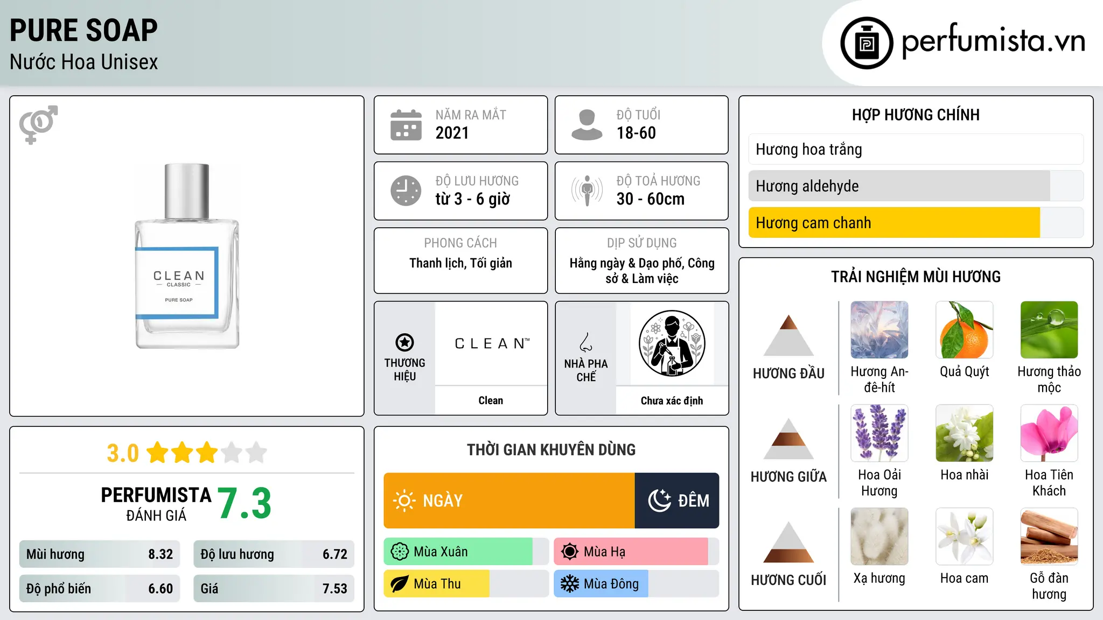Image resolution: width=1103 pixels, height=620 pixels.
Task: Click the Hương hoa trắng accord bar
Action: click(x=916, y=149)
